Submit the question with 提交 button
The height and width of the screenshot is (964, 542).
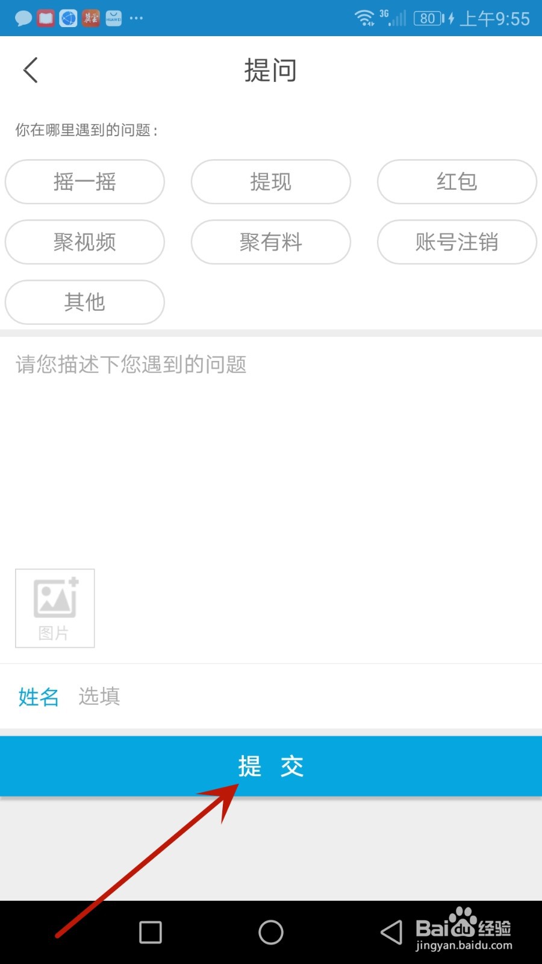271,766
